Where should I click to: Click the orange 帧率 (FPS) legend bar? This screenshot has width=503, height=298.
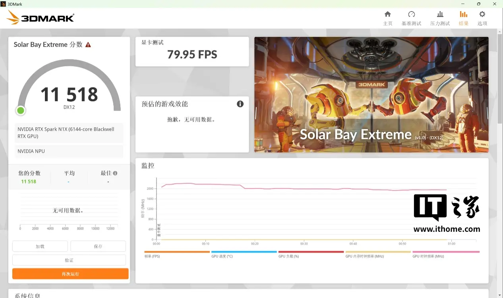[x=177, y=252]
